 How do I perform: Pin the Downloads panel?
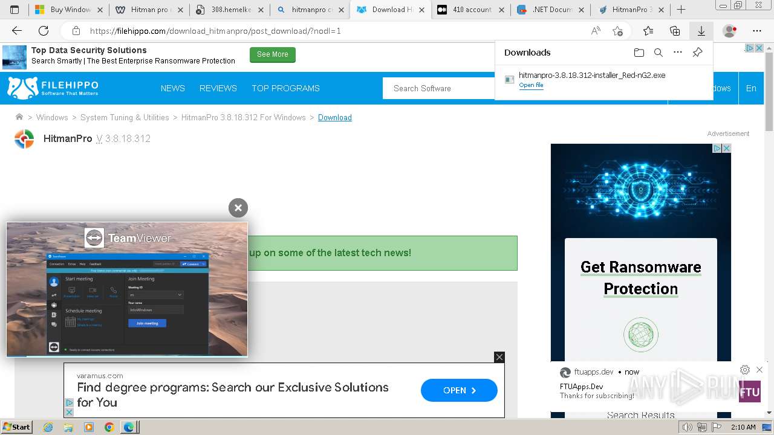[697, 53]
